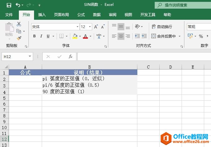Toggle center horizontal alignment
The height and width of the screenshot is (147, 211).
coord(121,36)
